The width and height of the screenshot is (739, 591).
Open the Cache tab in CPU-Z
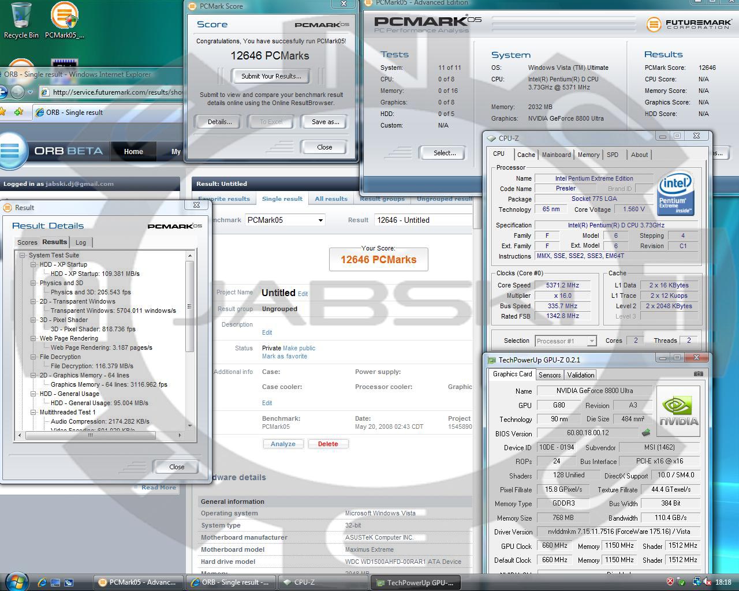coord(526,155)
